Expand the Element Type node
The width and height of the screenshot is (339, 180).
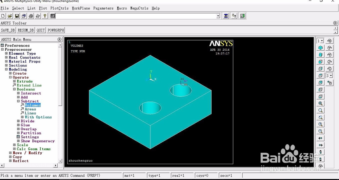tap(6, 53)
